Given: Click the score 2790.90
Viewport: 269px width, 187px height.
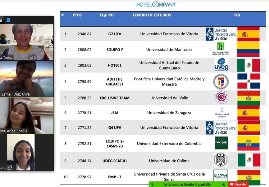Looking at the screenshot, I should tap(85, 82).
